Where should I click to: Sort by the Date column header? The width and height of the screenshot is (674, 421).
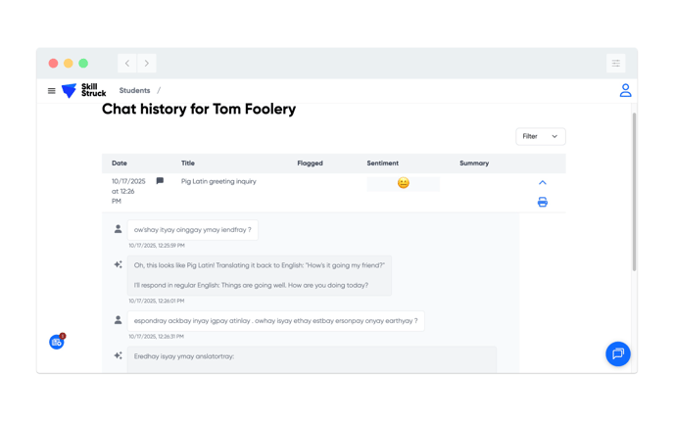coord(120,164)
